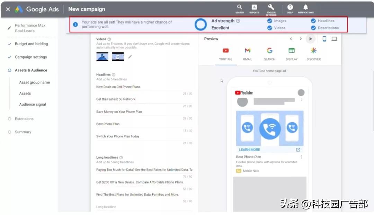The width and height of the screenshot is (374, 215).
Task: Edit headline New Deals on Cell Phone Plans
Action: click(144, 87)
